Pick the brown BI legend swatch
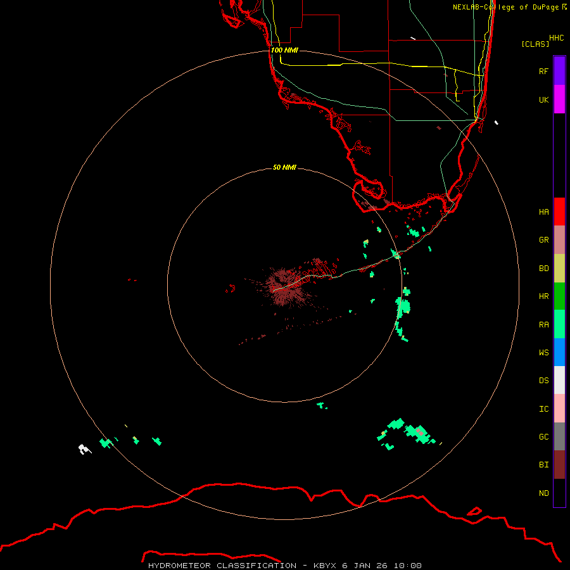 point(559,465)
